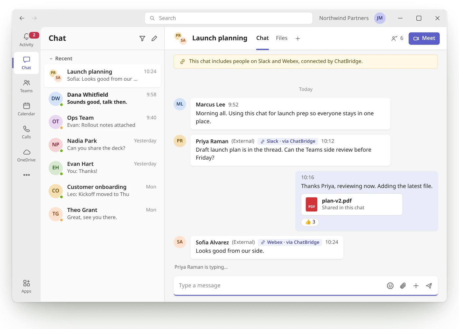Viewport: 459px width, 329px height.
Task: Go forward using the forward arrow
Action: [34, 18]
